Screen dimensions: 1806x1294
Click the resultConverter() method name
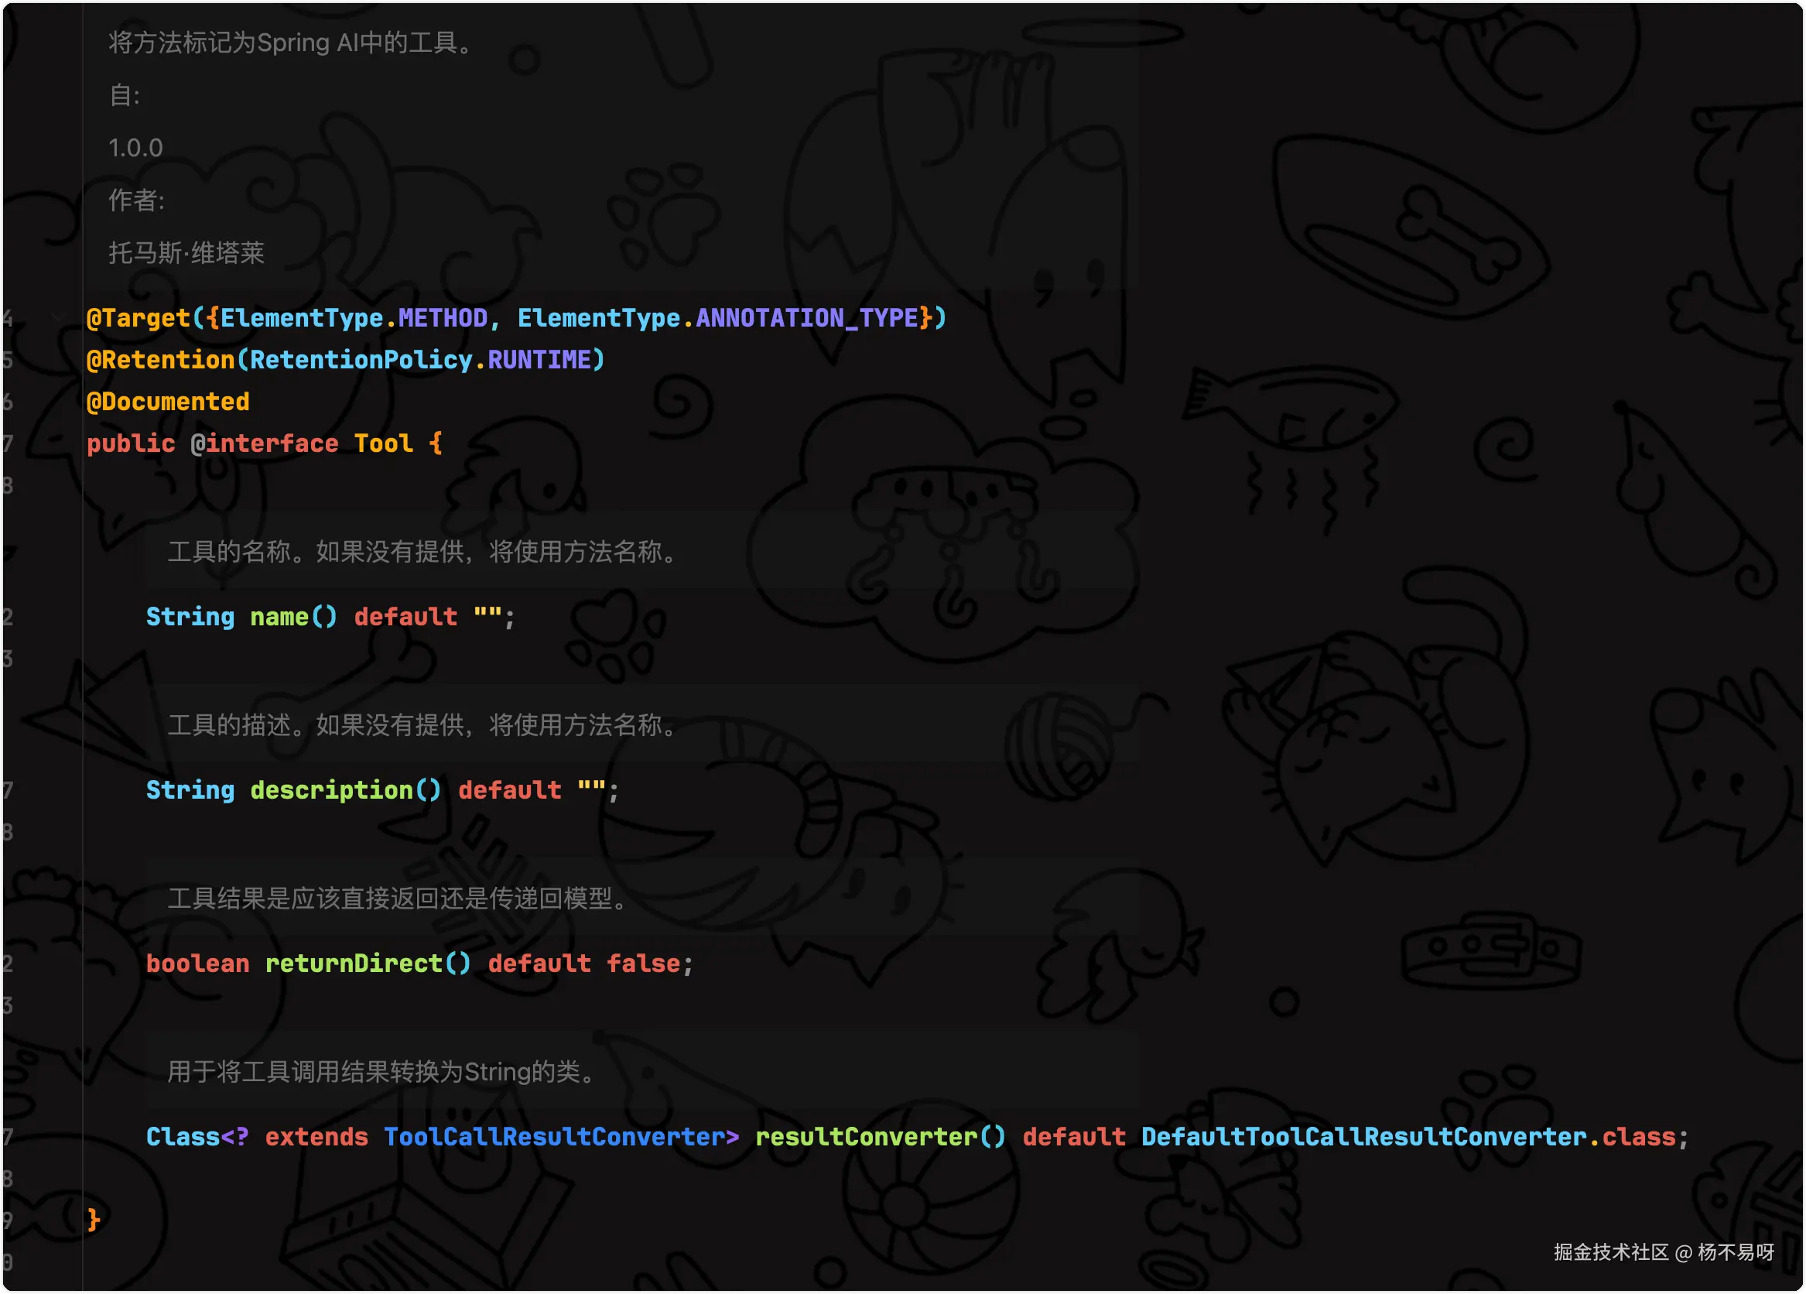click(x=866, y=1136)
